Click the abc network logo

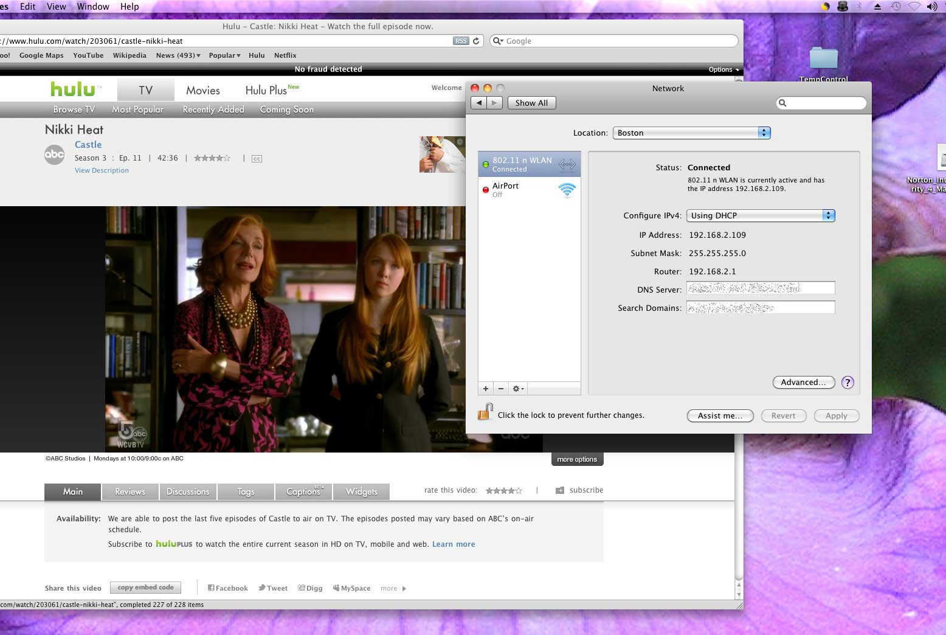point(54,154)
